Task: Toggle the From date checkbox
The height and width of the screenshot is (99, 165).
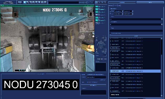Action: click(110, 11)
